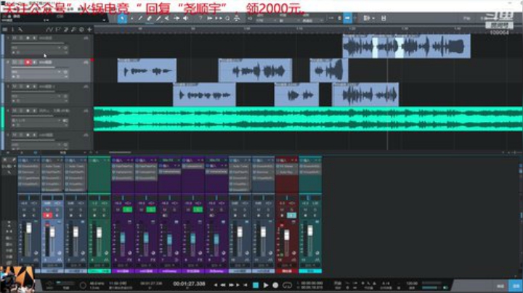Screen dimensions: 523x293
Task: Click the plus add tracks icon
Action: click(x=90, y=30)
